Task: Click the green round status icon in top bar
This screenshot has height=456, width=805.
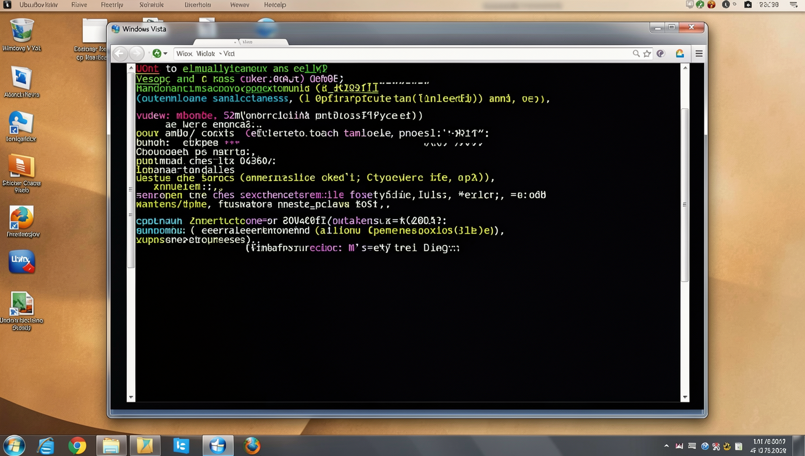Action: click(x=700, y=4)
